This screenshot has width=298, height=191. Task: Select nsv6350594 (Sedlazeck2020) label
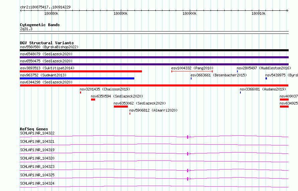tap(117, 96)
